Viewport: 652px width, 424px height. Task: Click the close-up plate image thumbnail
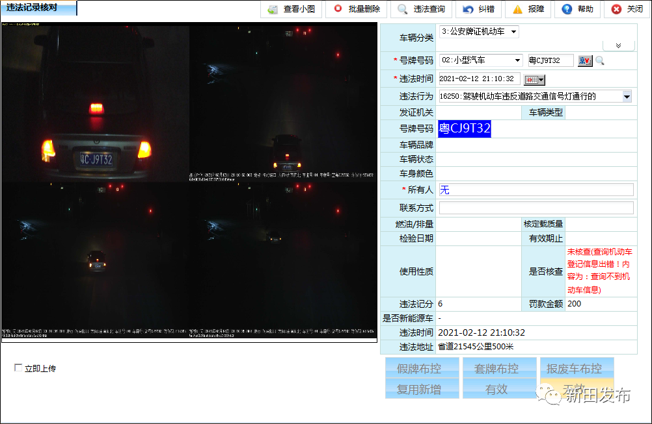pyautogui.click(x=95, y=103)
